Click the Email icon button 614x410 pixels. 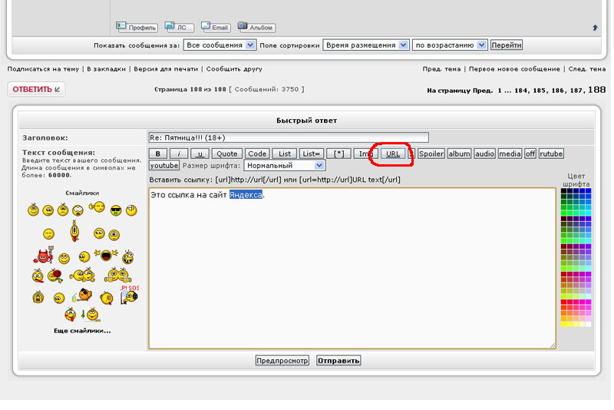(x=216, y=27)
